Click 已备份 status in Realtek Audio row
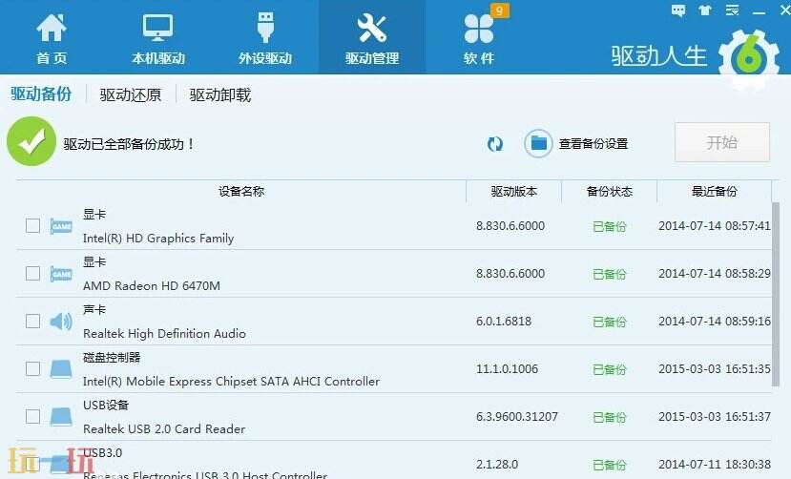This screenshot has width=791, height=479. pos(610,322)
